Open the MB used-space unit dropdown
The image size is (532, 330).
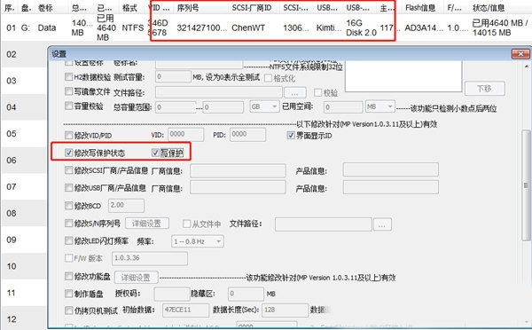point(380,106)
